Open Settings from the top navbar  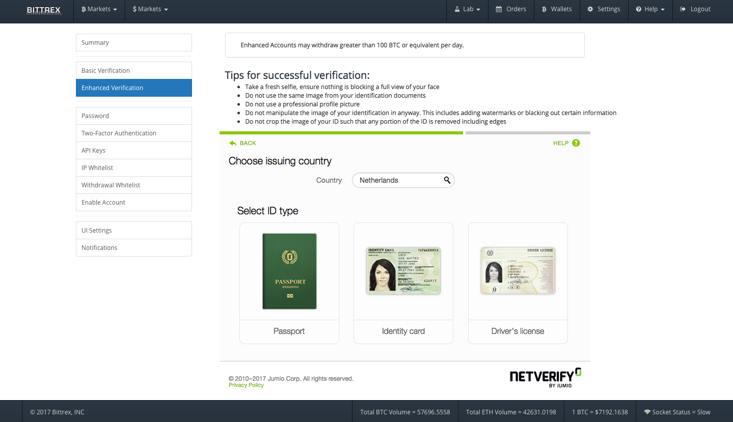click(x=604, y=9)
